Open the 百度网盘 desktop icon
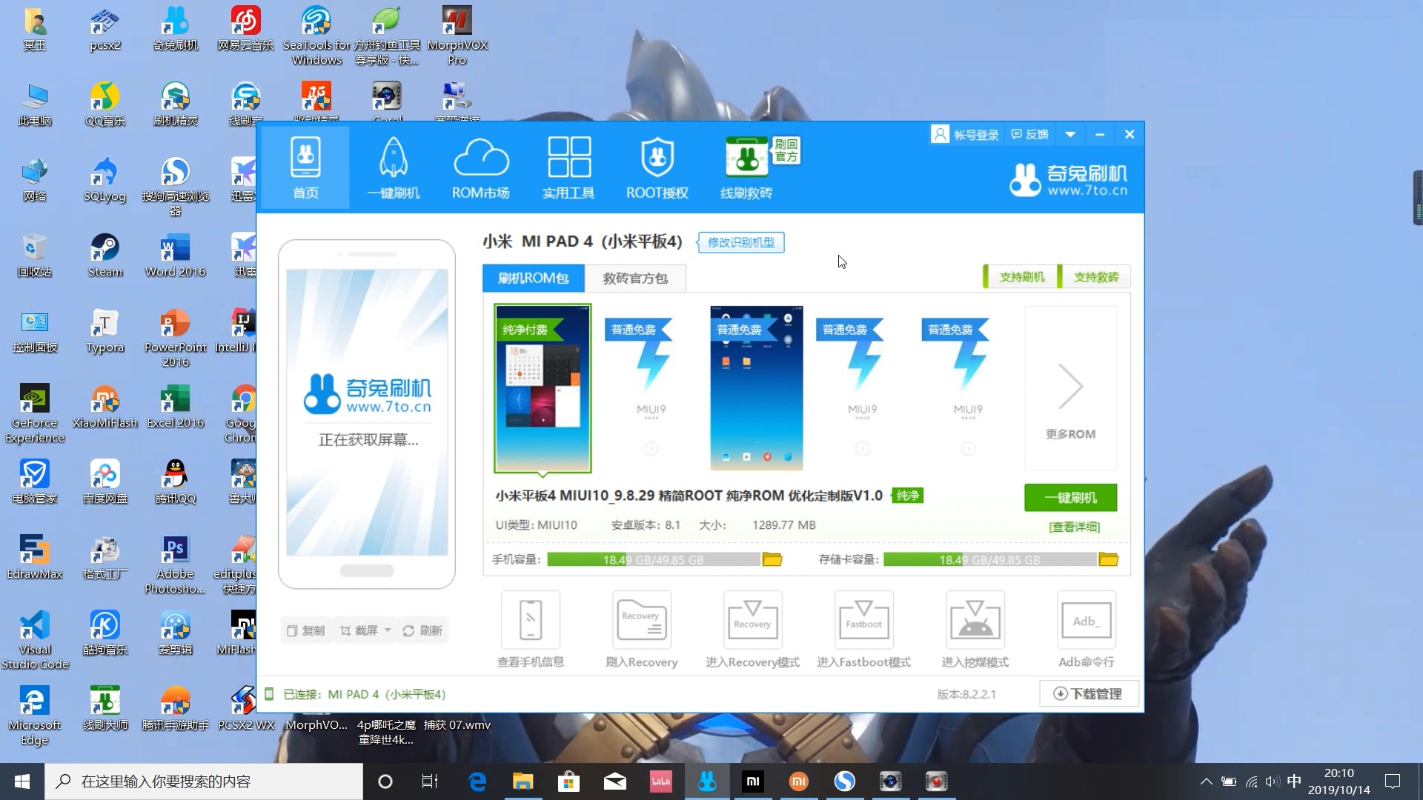The height and width of the screenshot is (800, 1423). click(x=105, y=482)
